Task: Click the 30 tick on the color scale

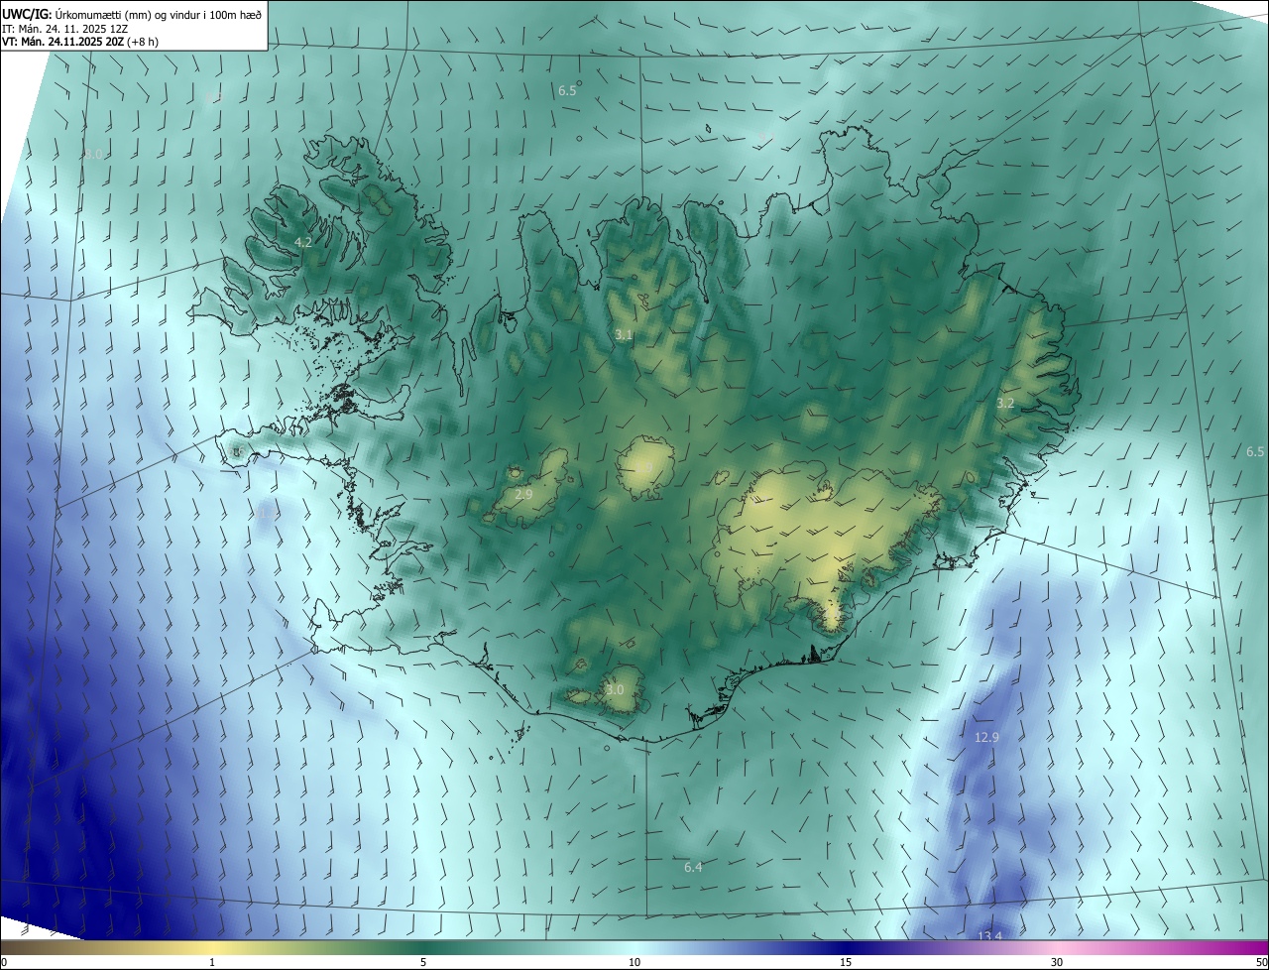Action: (x=1057, y=962)
